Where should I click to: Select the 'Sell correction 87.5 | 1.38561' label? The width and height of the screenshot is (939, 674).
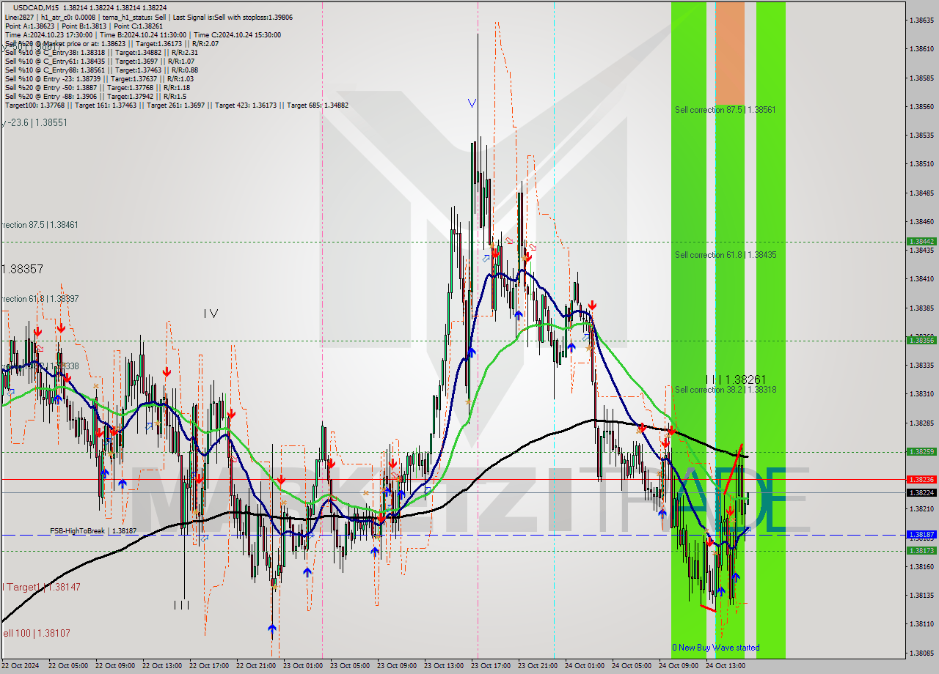[726, 110]
